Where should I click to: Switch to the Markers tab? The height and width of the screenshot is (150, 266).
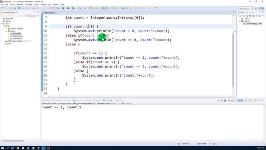coord(46,100)
